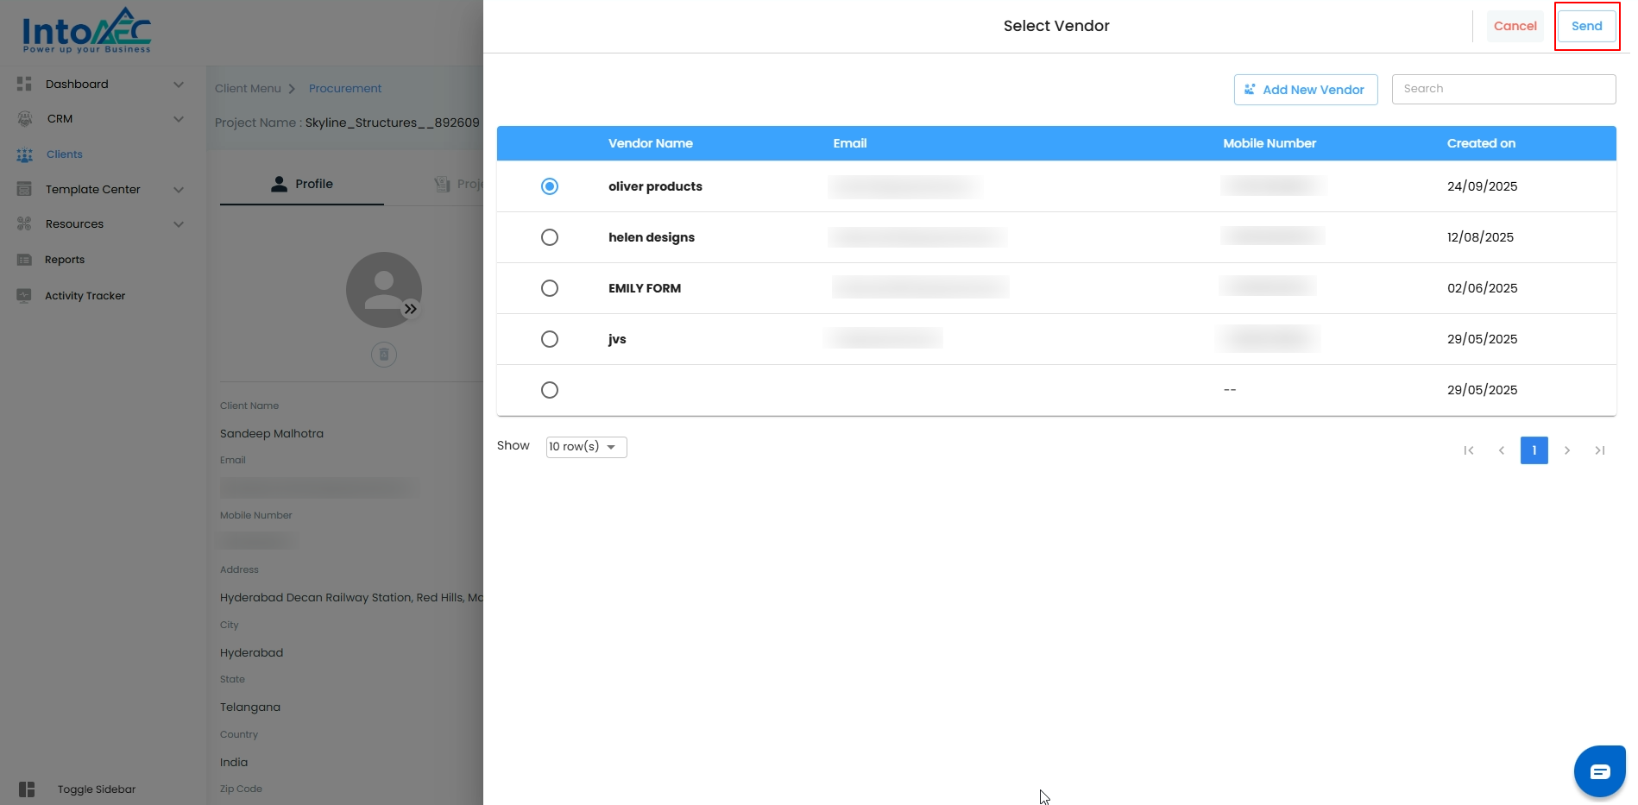Click the jvs vendor name

[617, 339]
